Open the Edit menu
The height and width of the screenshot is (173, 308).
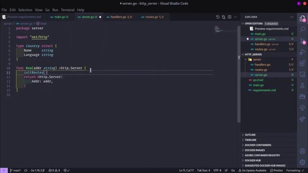pyautogui.click(x=13, y=10)
